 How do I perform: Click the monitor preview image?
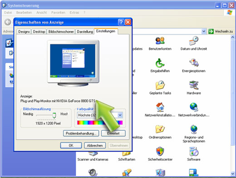73,64
